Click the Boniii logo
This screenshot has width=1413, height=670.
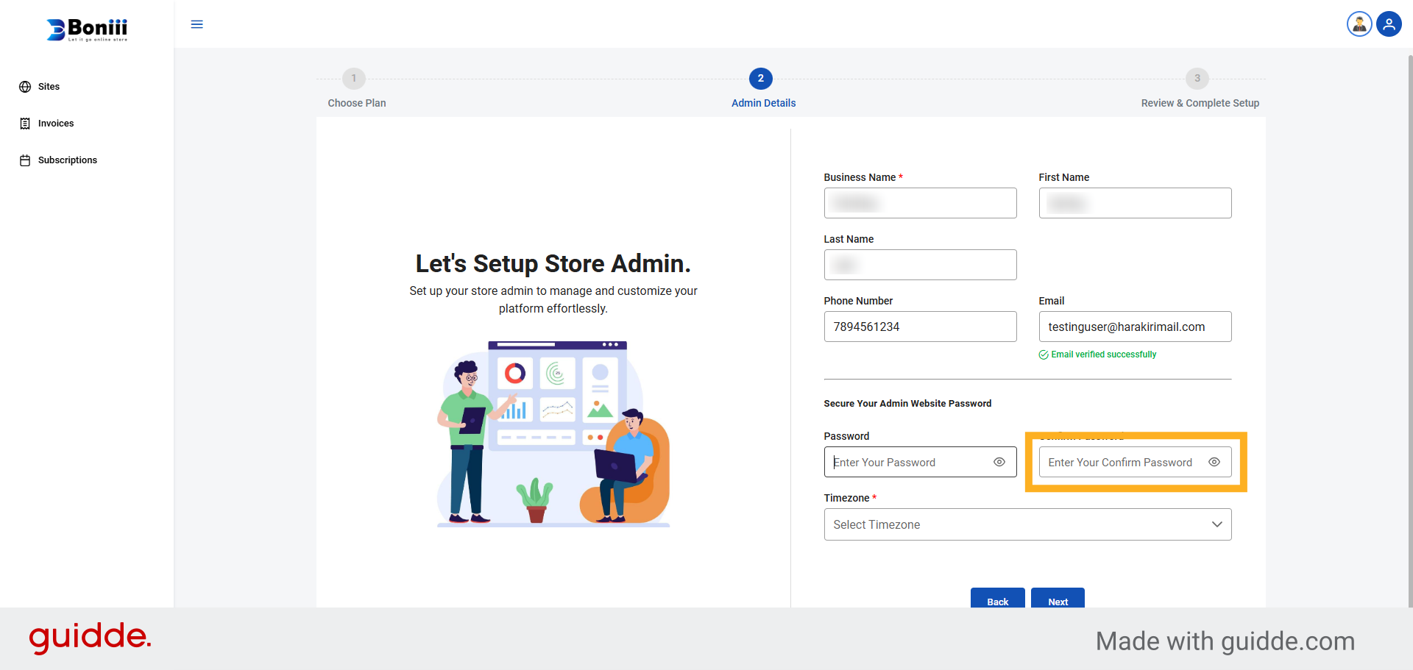(86, 29)
